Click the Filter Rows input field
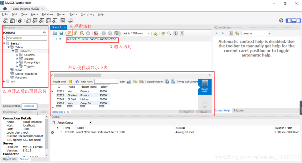The image size is (302, 163). click(106, 81)
